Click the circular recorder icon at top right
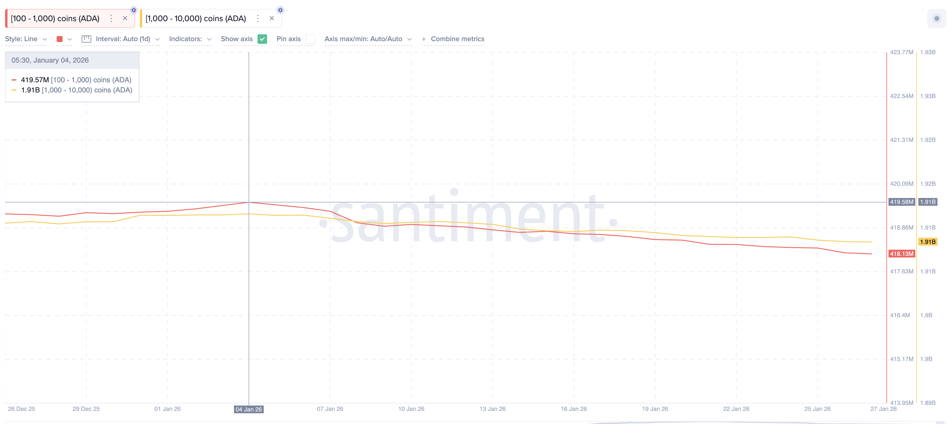 click(x=937, y=18)
